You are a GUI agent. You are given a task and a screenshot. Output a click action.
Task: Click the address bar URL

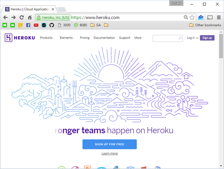(95, 18)
